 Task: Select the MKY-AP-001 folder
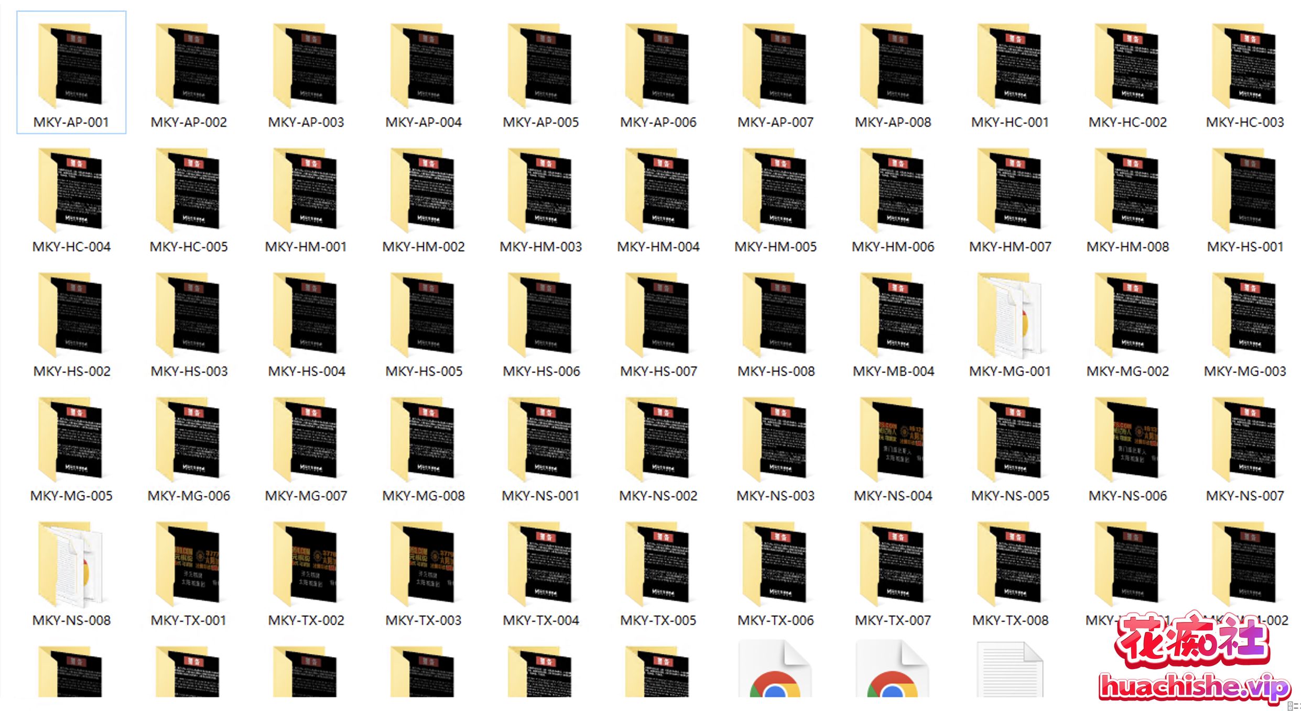[x=71, y=66]
